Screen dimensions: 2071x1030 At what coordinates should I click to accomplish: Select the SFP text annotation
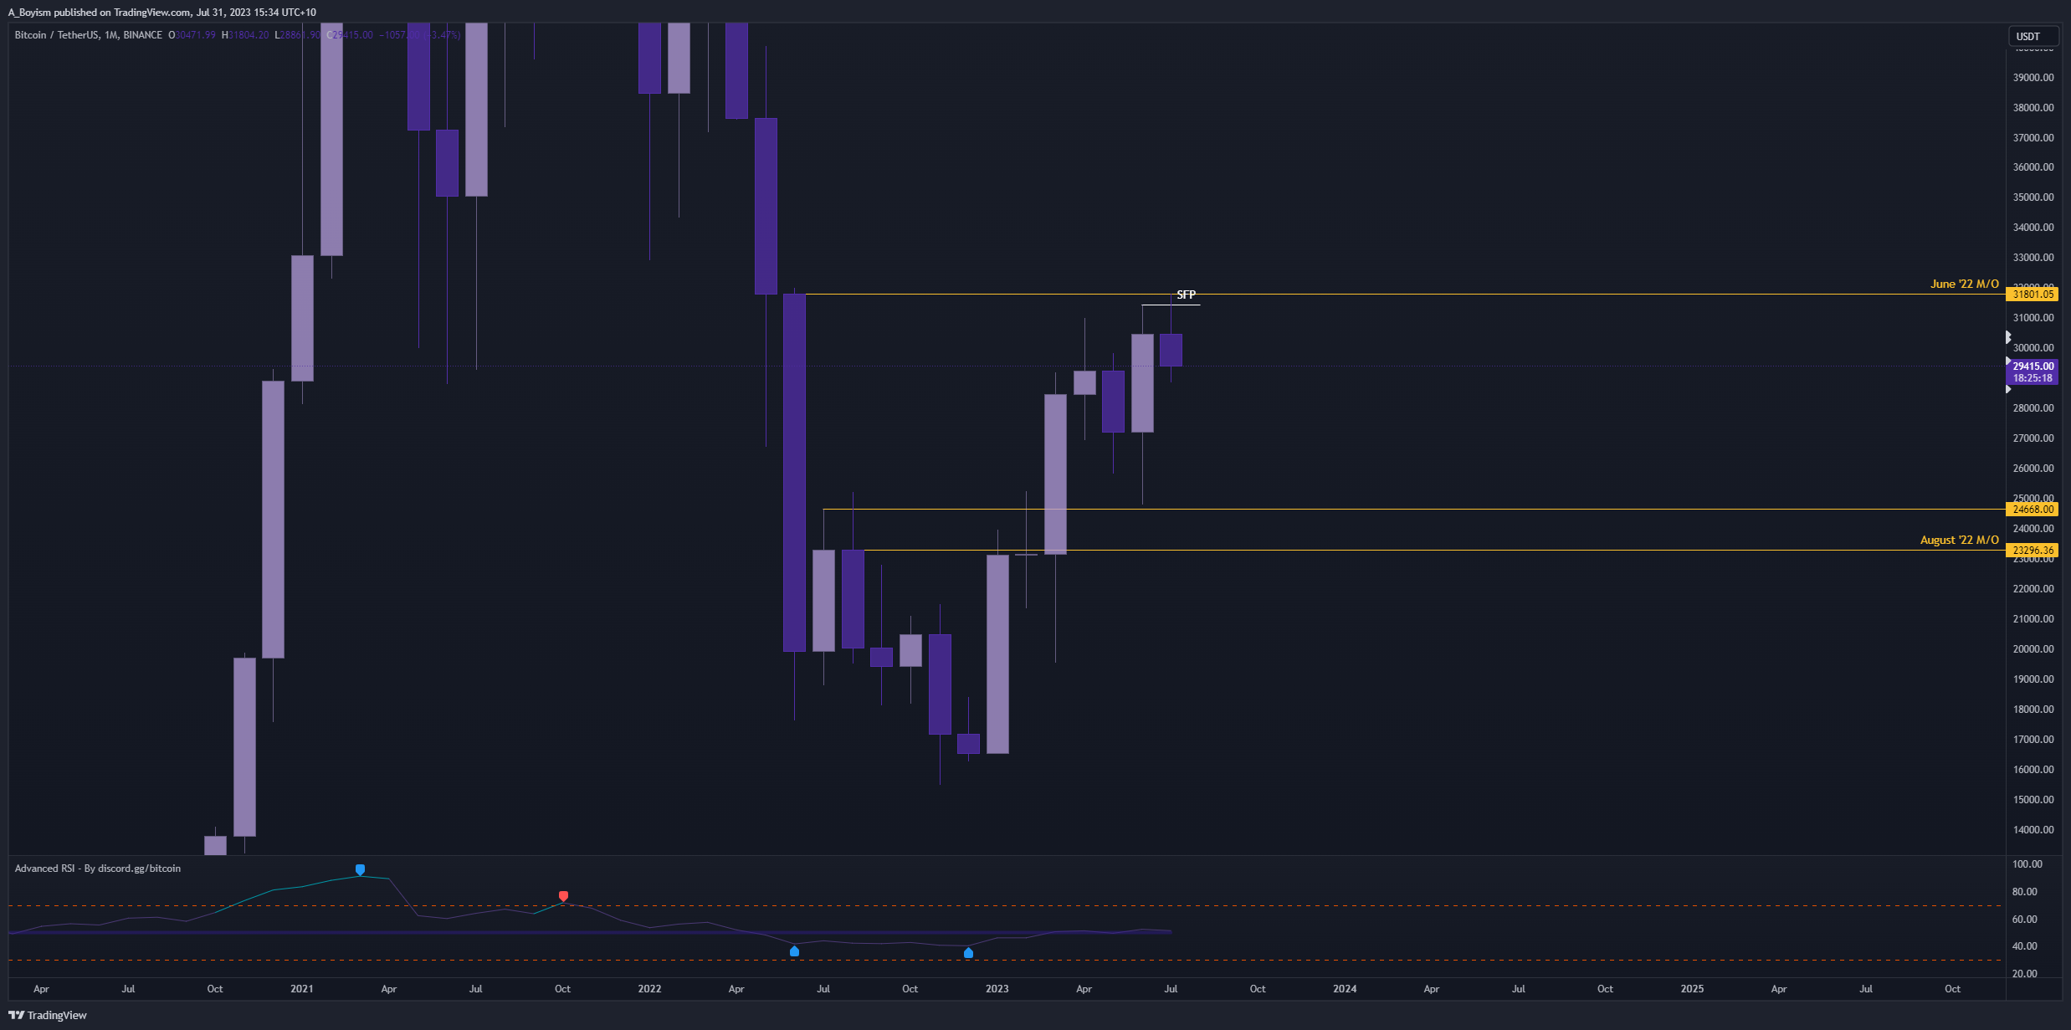1186,295
